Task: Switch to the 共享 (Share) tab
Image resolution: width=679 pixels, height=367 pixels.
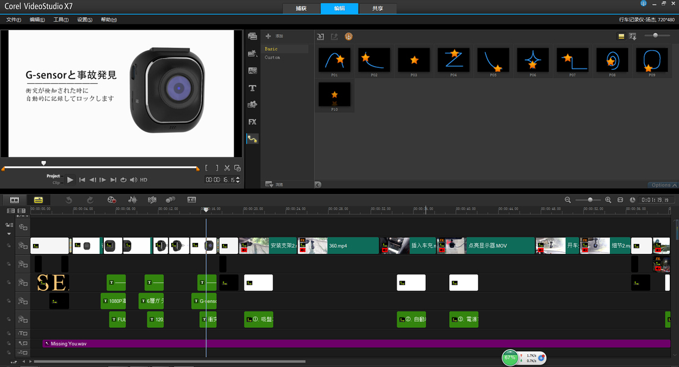Action: [377, 8]
